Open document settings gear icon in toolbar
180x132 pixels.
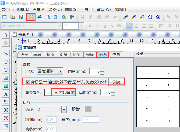(x=31, y=17)
